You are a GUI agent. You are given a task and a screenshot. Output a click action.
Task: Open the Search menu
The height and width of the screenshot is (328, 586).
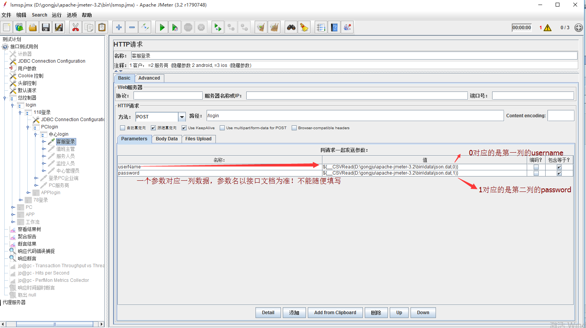(40, 15)
